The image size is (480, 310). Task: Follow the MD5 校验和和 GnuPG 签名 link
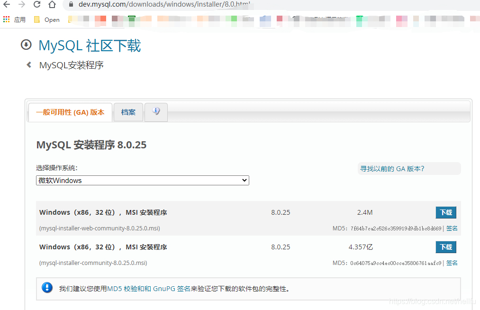pos(149,289)
